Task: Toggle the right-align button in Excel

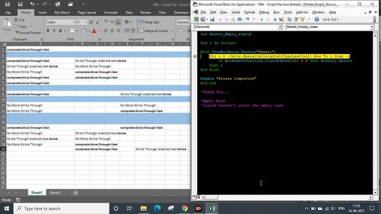Action: 118,30
